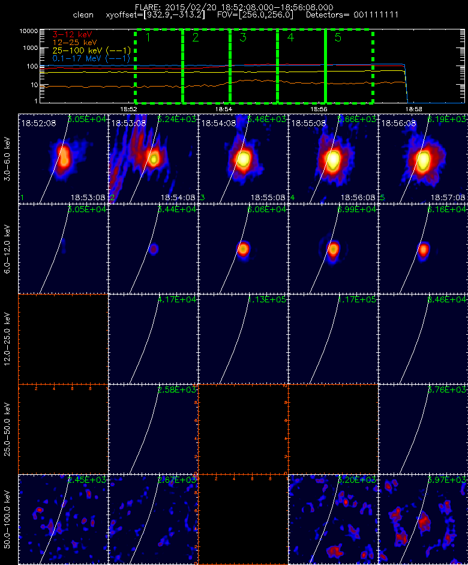Select interval marker 3 in the light curve
The width and height of the screenshot is (468, 565).
tap(243, 37)
